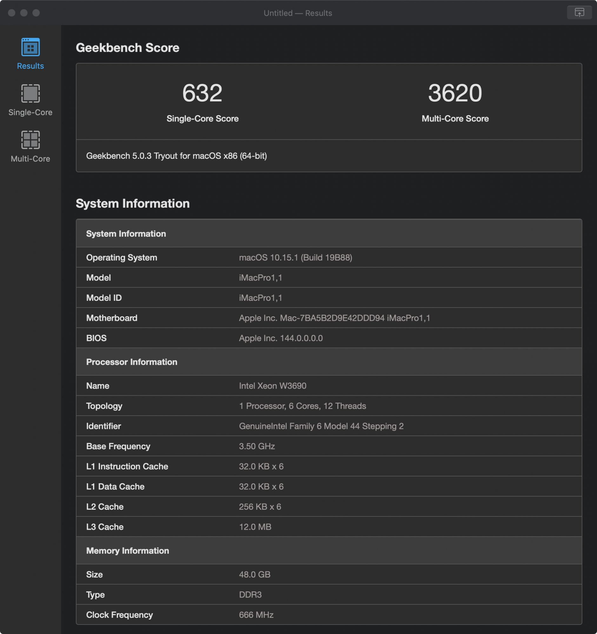This screenshot has height=634, width=597.
Task: Open the Multi-Core sidebar view
Action: 30,147
